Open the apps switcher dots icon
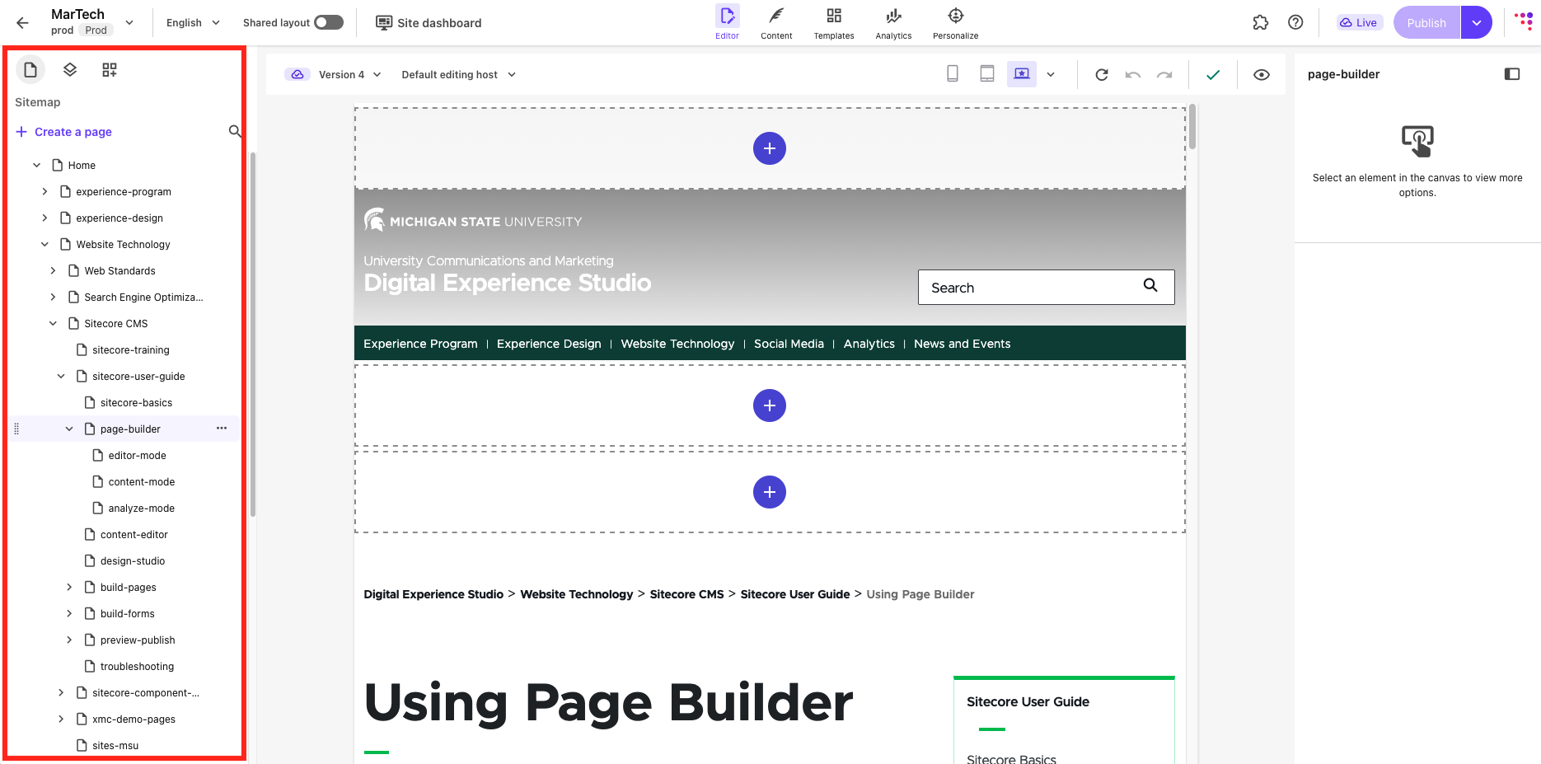Image resolution: width=1541 pixels, height=764 pixels. [x=1524, y=21]
